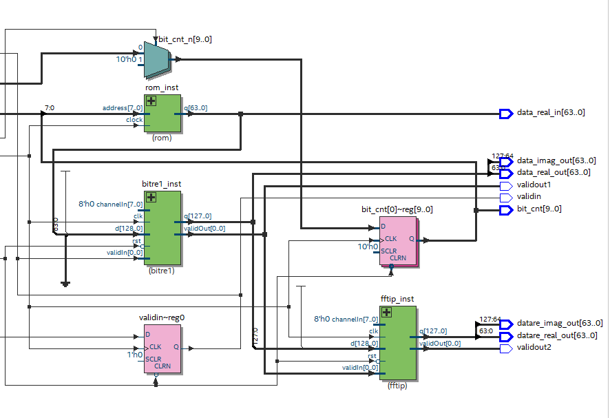Select the bitre1_inst instance label
This screenshot has height=418, width=610.
[161, 184]
